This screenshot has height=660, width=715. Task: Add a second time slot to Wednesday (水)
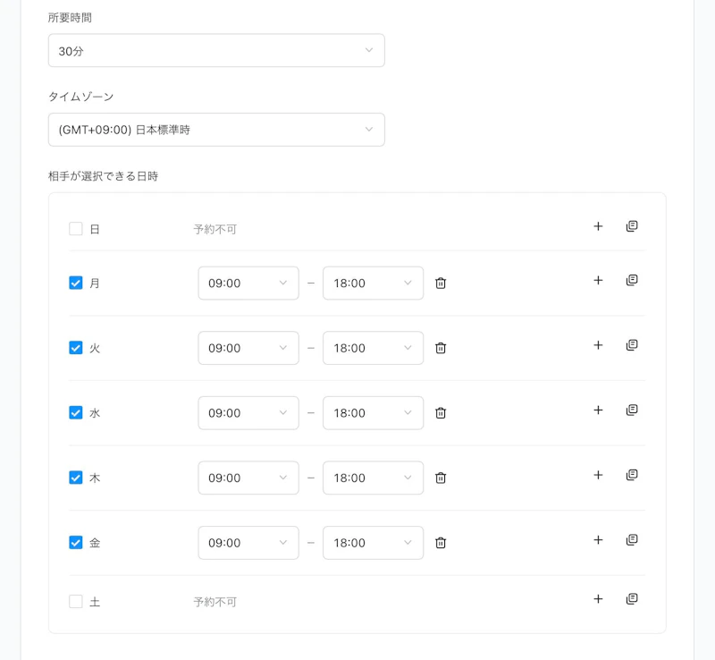(x=598, y=409)
